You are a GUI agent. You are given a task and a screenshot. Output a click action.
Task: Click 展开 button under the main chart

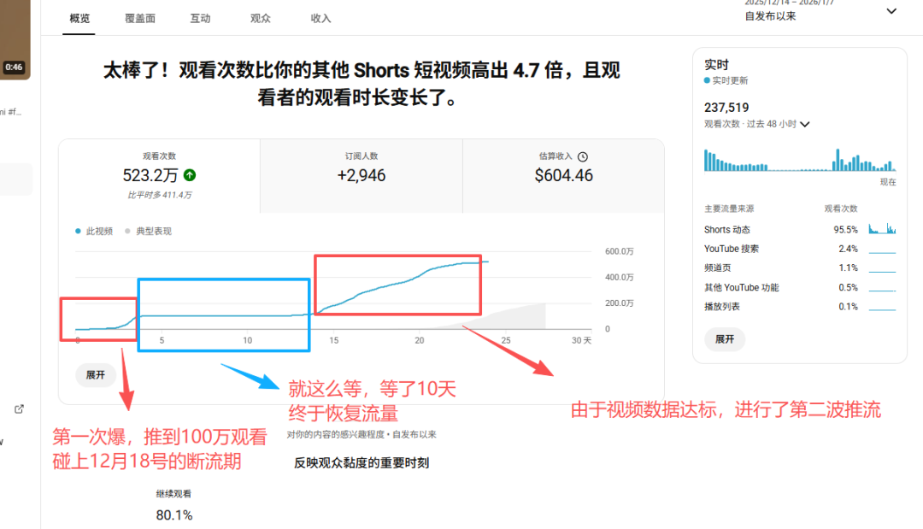[96, 375]
